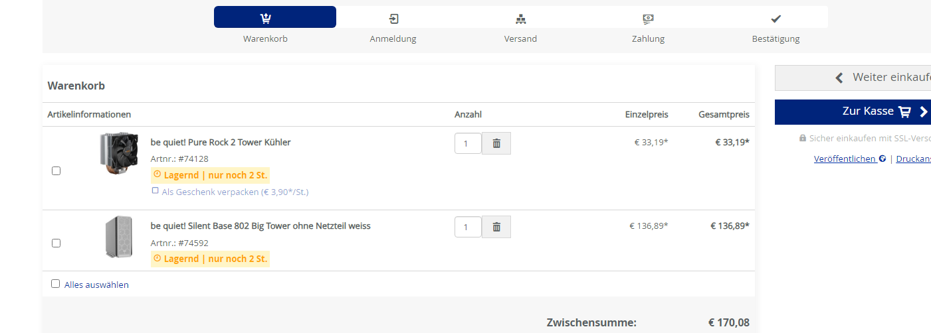Click the Gesamtpreis € 136,89 value

click(730, 226)
